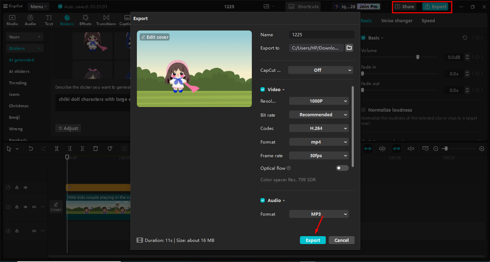The height and width of the screenshot is (262, 490).
Task: Open the Media panel
Action: [x=12, y=20]
